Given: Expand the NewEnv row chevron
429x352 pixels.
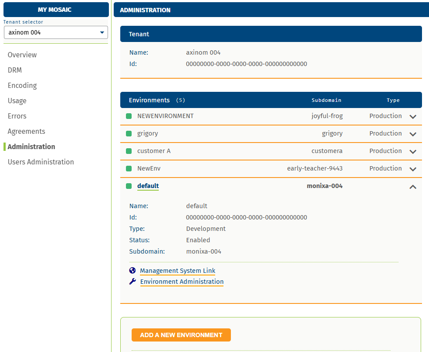Looking at the screenshot, I should click(412, 169).
